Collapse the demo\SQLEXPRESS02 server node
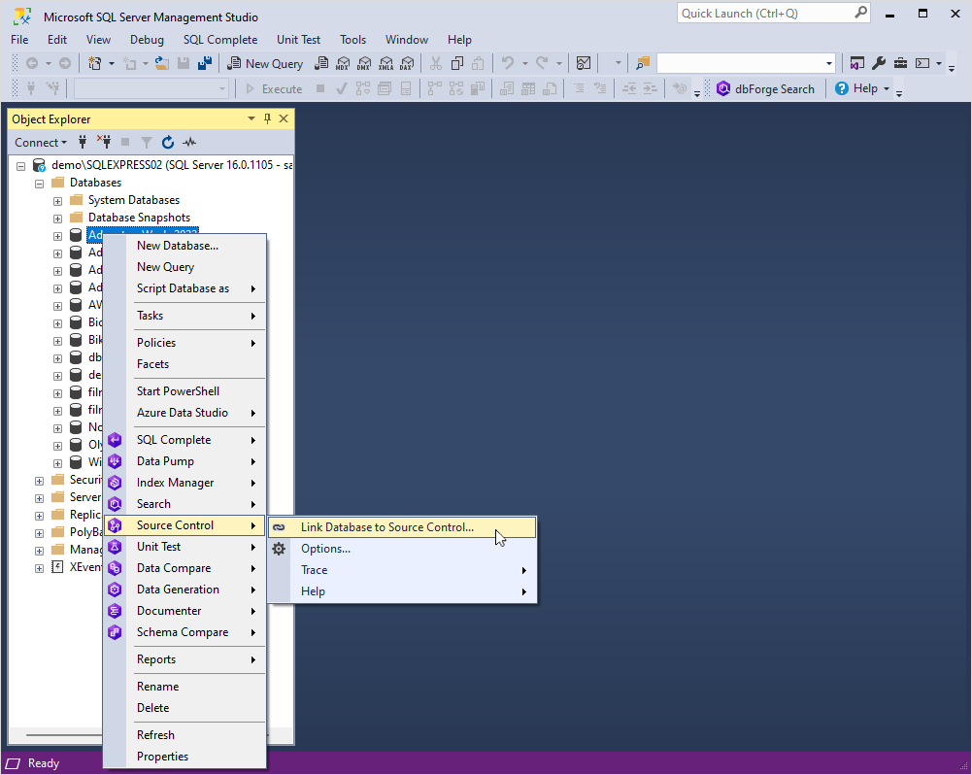Screen dimensions: 972x775 pyautogui.click(x=21, y=166)
